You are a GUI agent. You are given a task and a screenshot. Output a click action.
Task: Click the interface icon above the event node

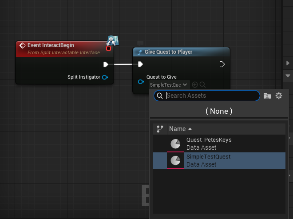113,41
